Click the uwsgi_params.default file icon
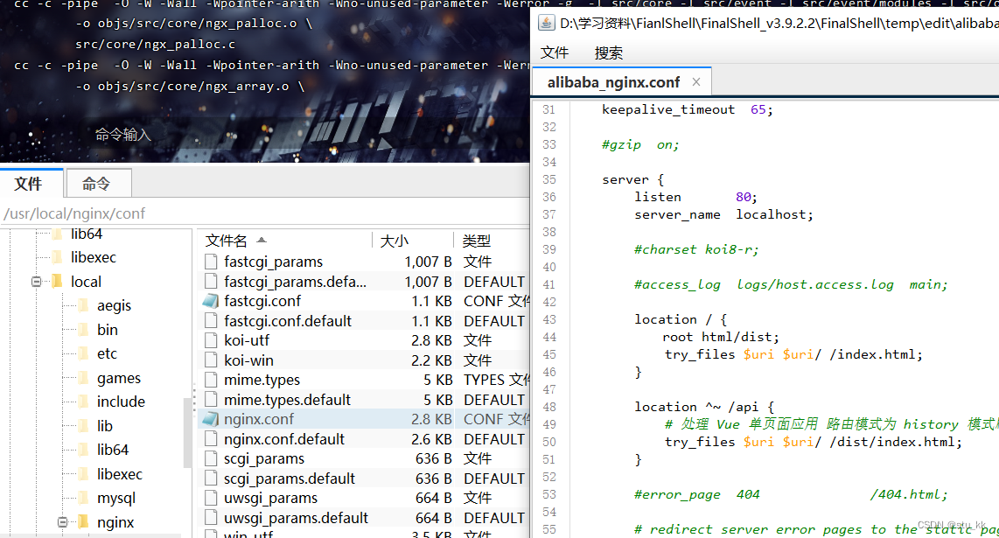 [211, 518]
